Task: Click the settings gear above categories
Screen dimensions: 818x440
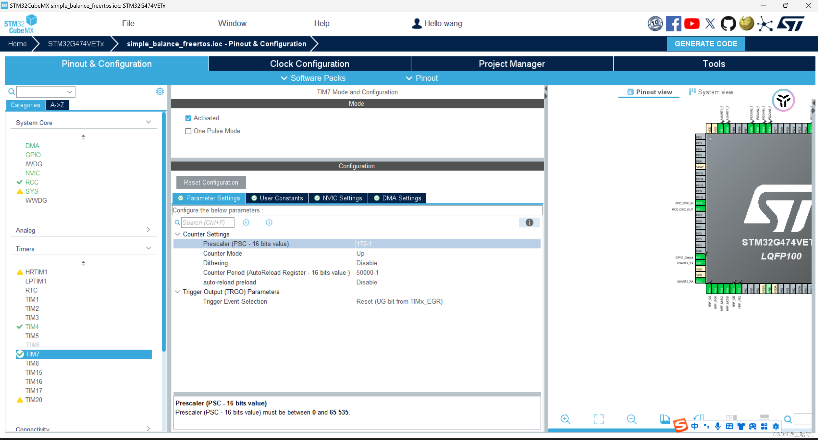Action: pyautogui.click(x=160, y=92)
